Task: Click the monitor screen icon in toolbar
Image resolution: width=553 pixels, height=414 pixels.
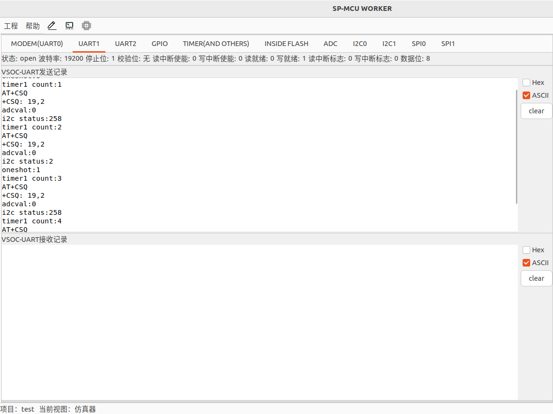Action: click(x=69, y=26)
